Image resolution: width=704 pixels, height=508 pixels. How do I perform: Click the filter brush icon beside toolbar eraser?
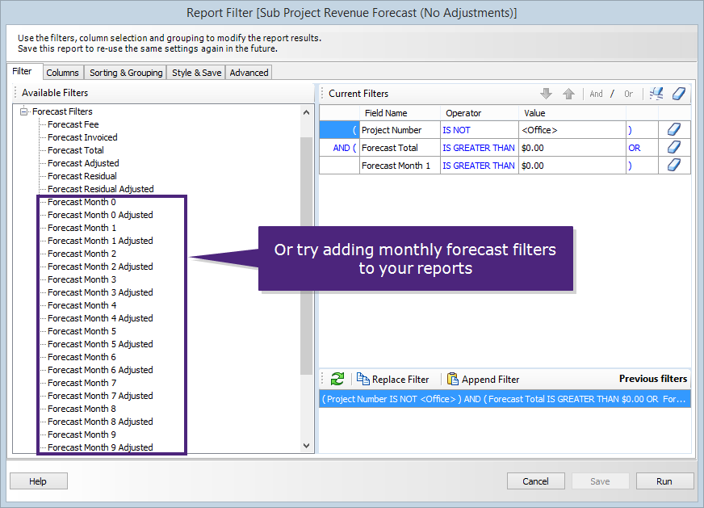pyautogui.click(x=656, y=94)
